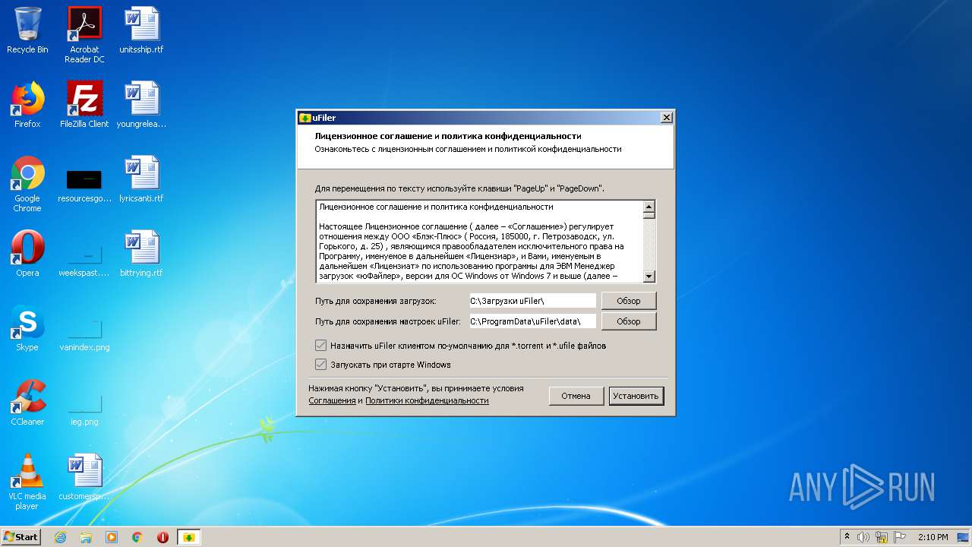Select the ieg.png file
Viewport: 972px width, 547px height.
[84, 407]
